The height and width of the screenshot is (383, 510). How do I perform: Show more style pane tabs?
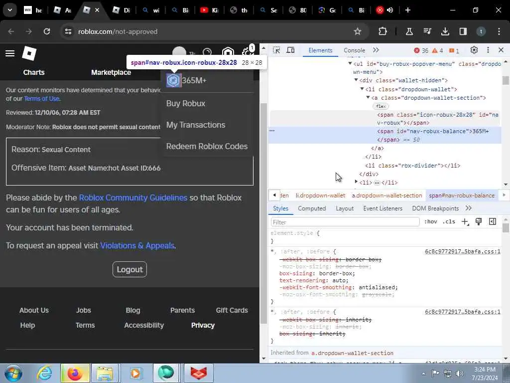[468, 208]
